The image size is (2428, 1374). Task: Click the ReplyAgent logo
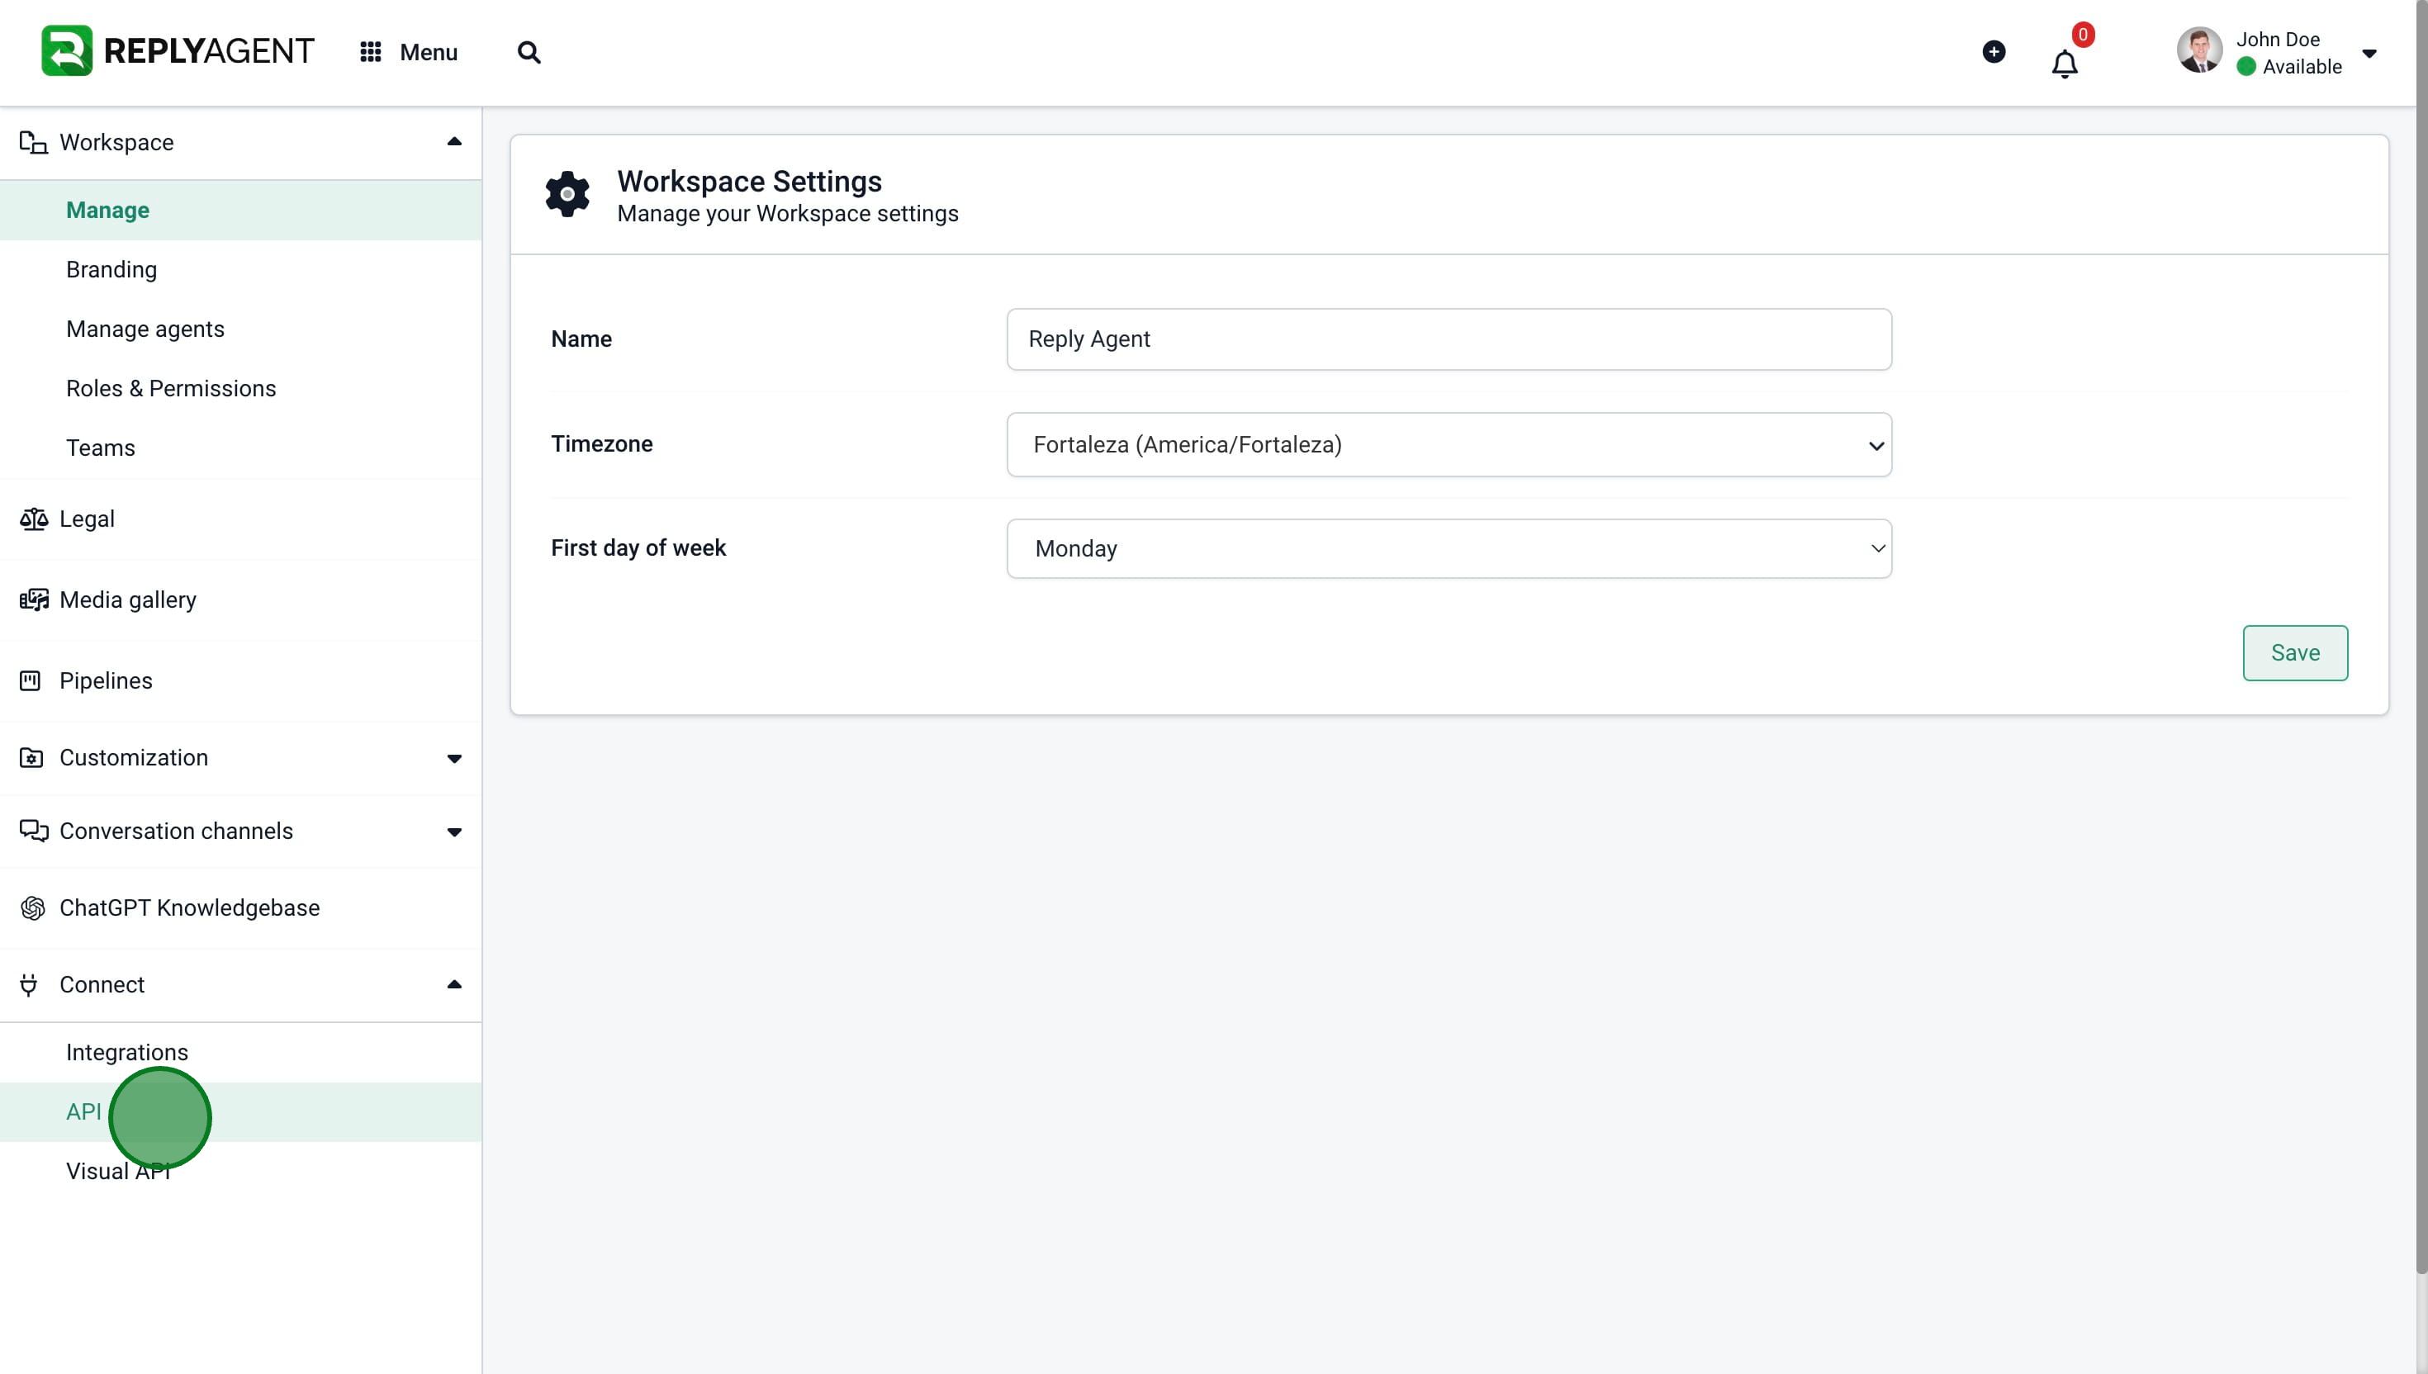pos(178,51)
